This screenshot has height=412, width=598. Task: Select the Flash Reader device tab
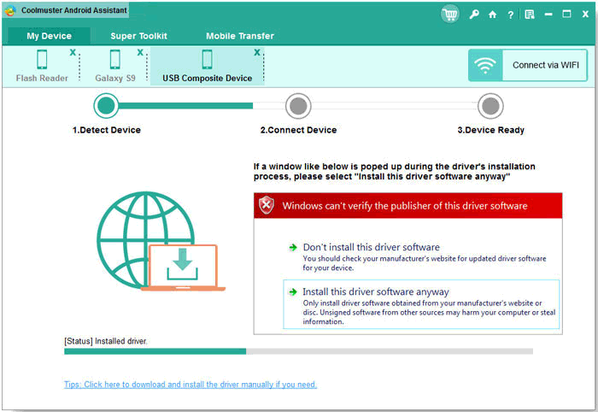click(42, 66)
